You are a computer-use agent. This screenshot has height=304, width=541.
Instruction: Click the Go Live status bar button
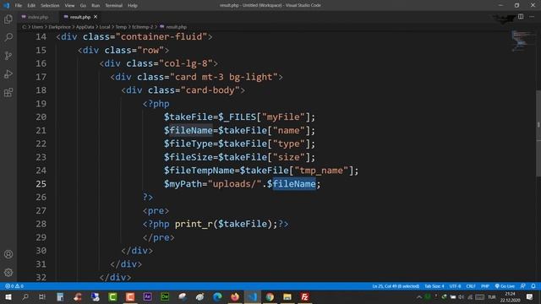point(505,286)
